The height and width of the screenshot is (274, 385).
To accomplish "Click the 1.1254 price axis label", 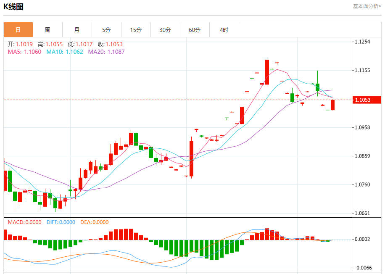I will point(362,42).
